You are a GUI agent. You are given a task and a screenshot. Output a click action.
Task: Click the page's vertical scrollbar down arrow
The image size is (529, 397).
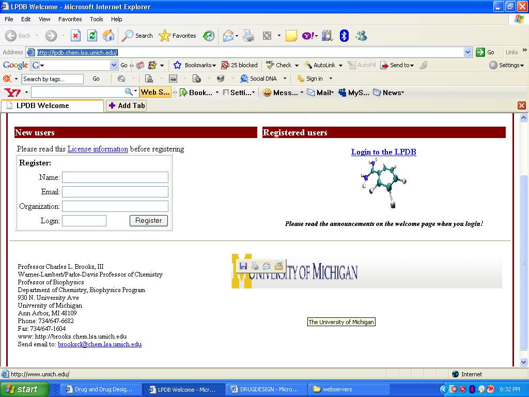pyautogui.click(x=523, y=362)
